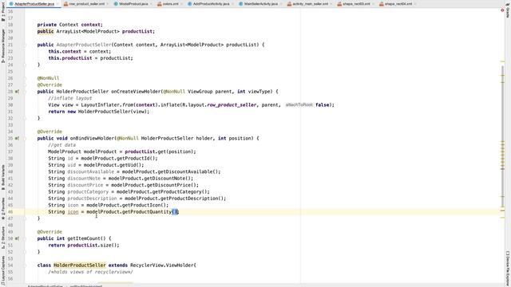Viewport: 511px width, 287px height.
Task: Switch to the colors.xml tab
Action: (x=170, y=4)
